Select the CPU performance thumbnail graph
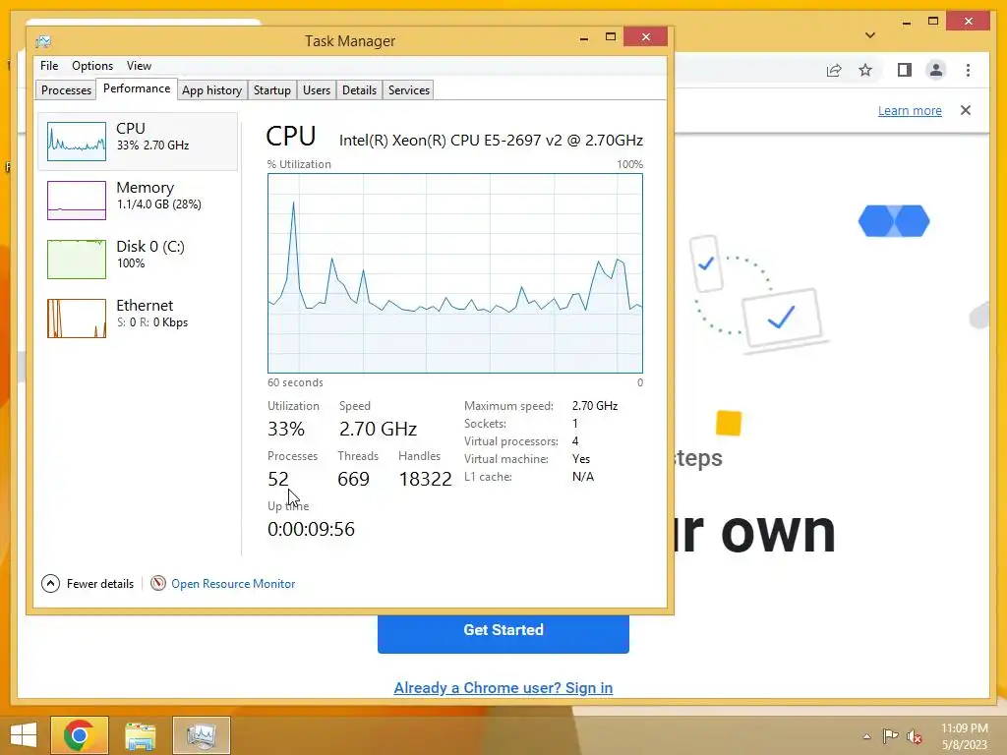 point(77,142)
